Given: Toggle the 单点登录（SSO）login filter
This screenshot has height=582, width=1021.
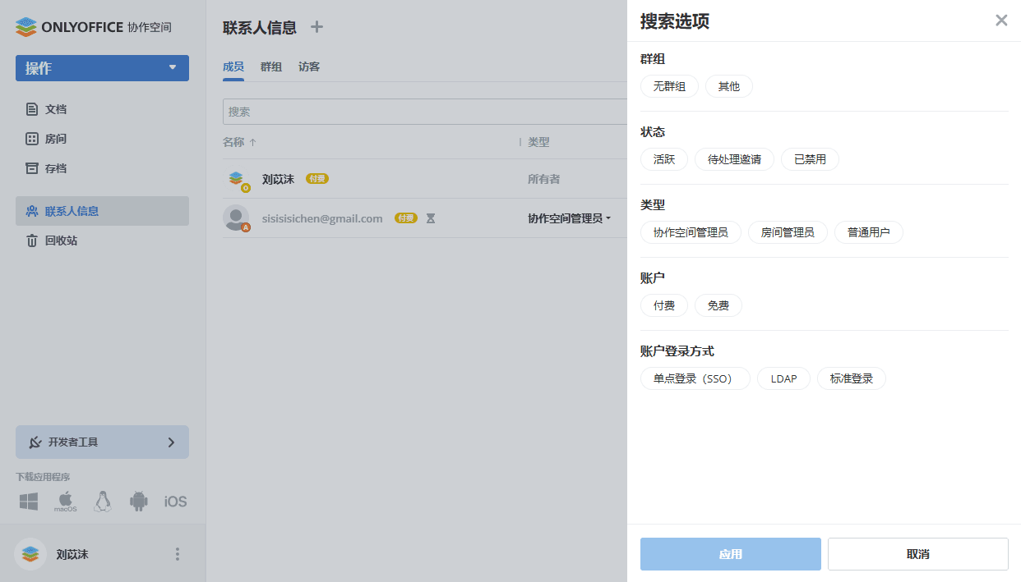Looking at the screenshot, I should tap(695, 378).
